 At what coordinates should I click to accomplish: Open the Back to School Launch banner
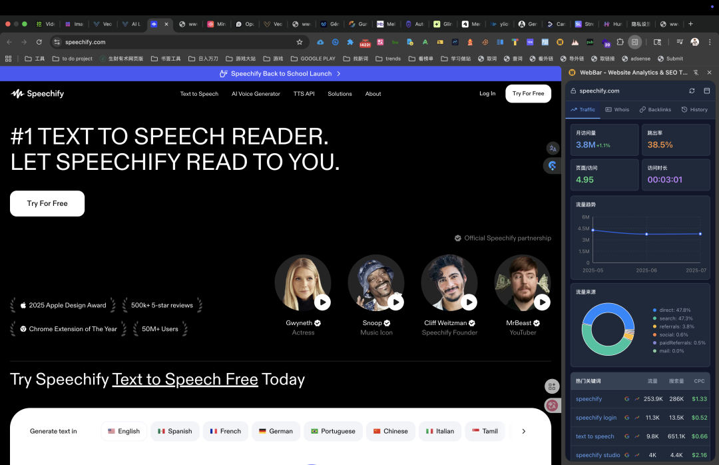coord(281,73)
